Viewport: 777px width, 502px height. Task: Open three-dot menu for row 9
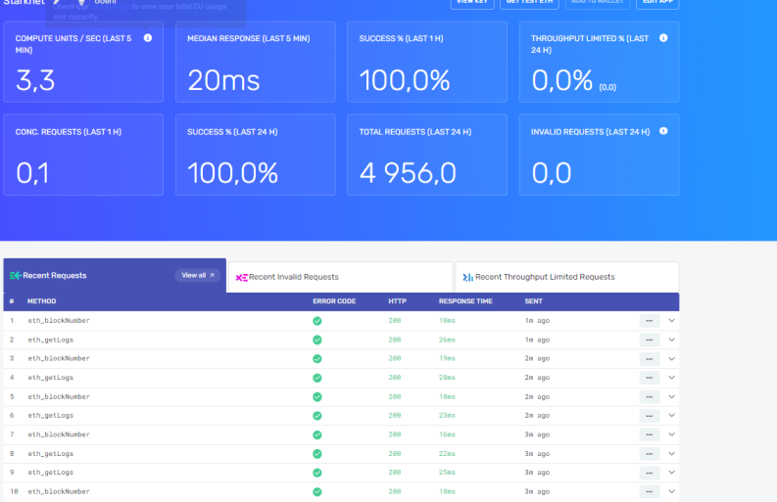(x=650, y=473)
